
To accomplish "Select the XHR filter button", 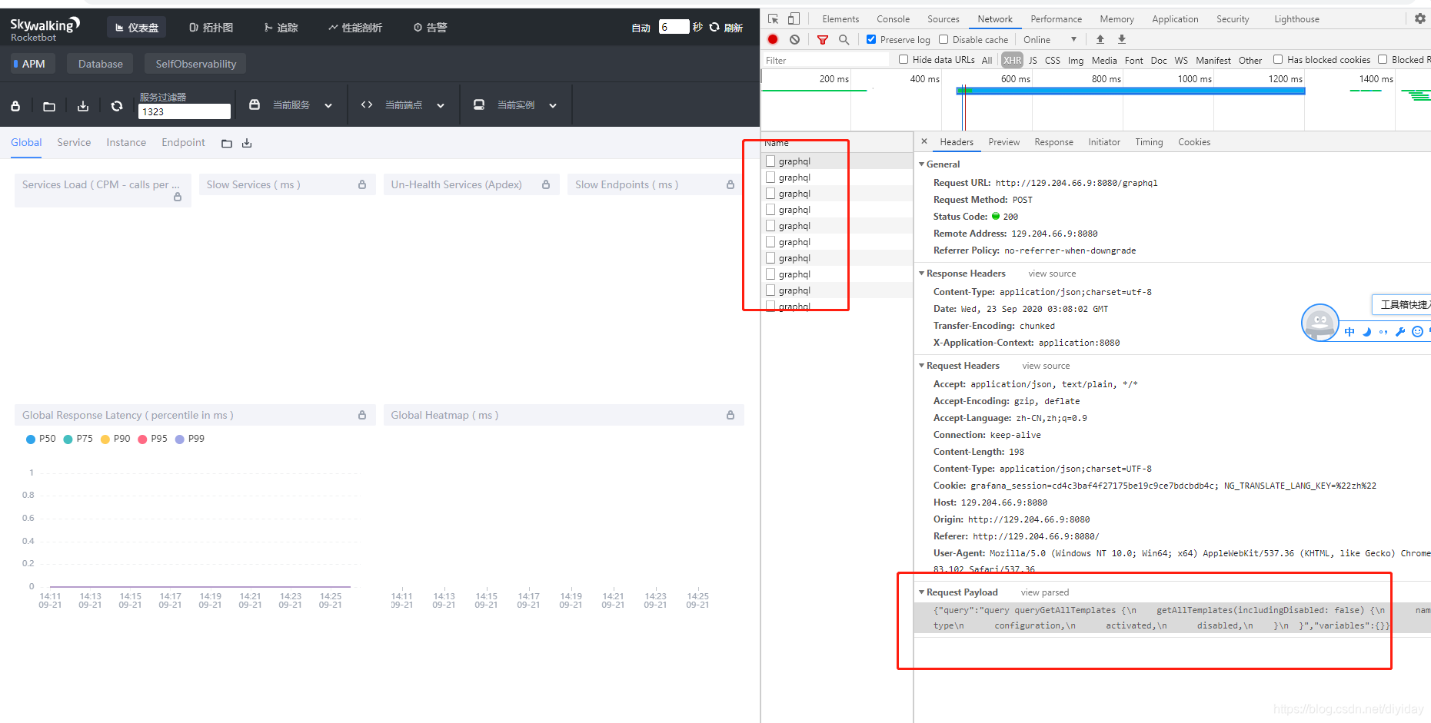I will point(1012,60).
